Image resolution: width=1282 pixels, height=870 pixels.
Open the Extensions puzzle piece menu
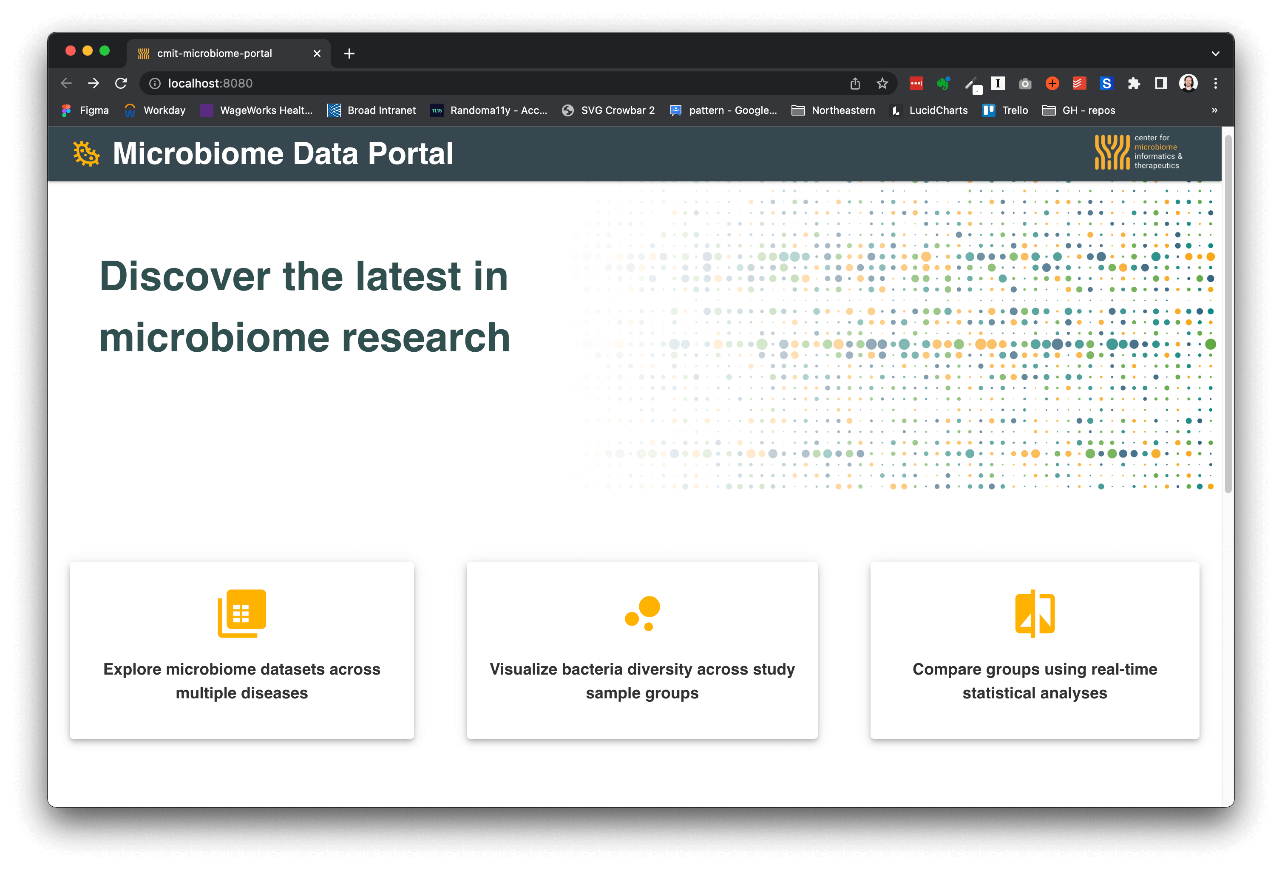(x=1134, y=83)
